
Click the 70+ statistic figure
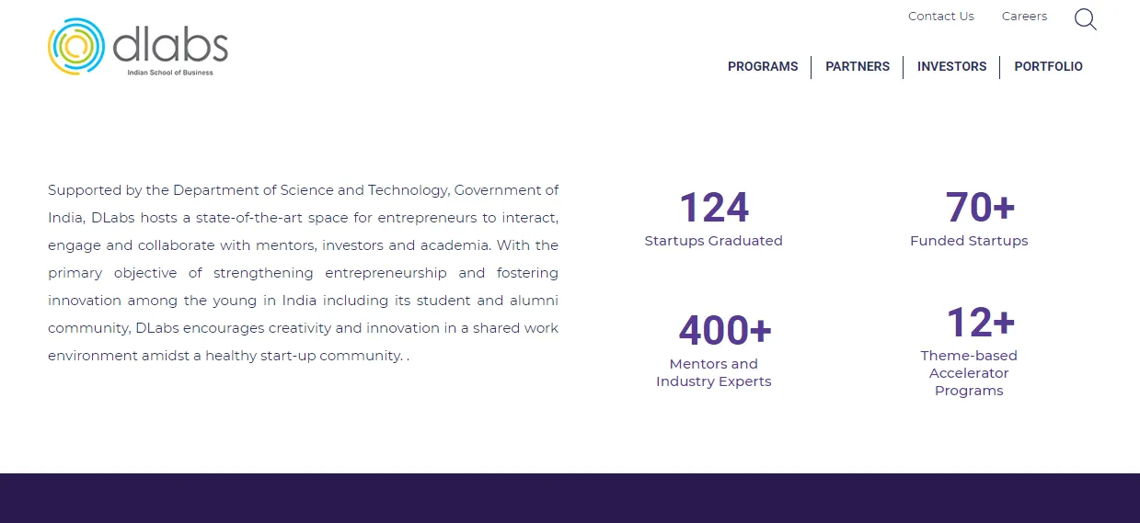980,208
